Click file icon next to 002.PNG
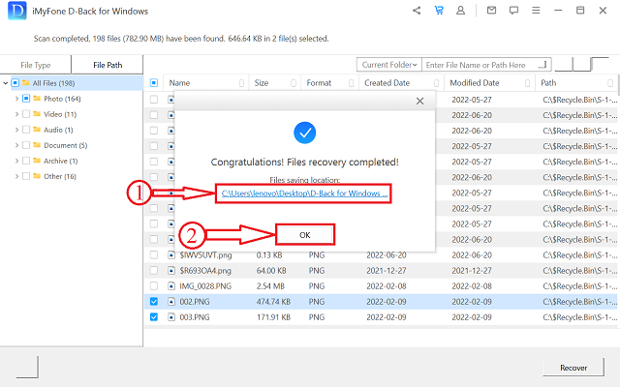 [171, 302]
